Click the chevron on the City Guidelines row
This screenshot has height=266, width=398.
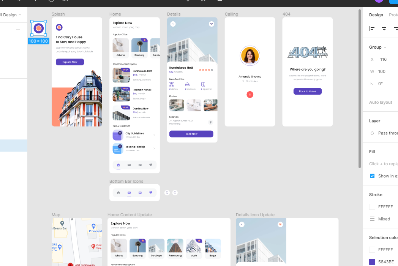tap(154, 135)
